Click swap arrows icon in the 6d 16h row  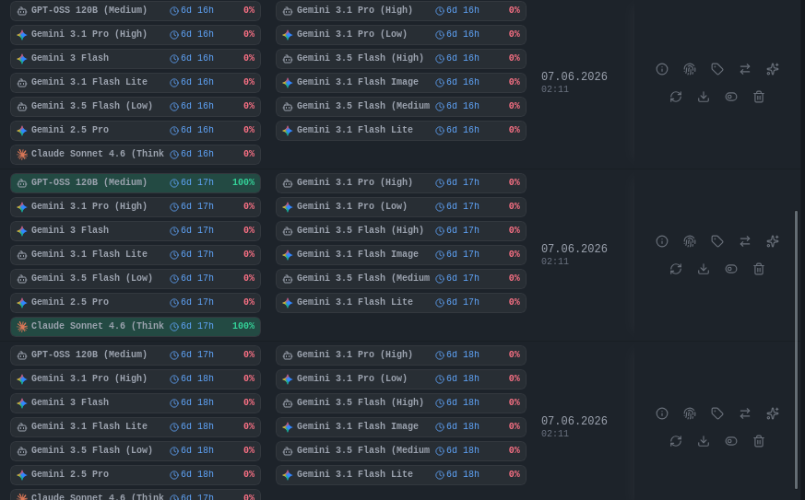pos(745,69)
